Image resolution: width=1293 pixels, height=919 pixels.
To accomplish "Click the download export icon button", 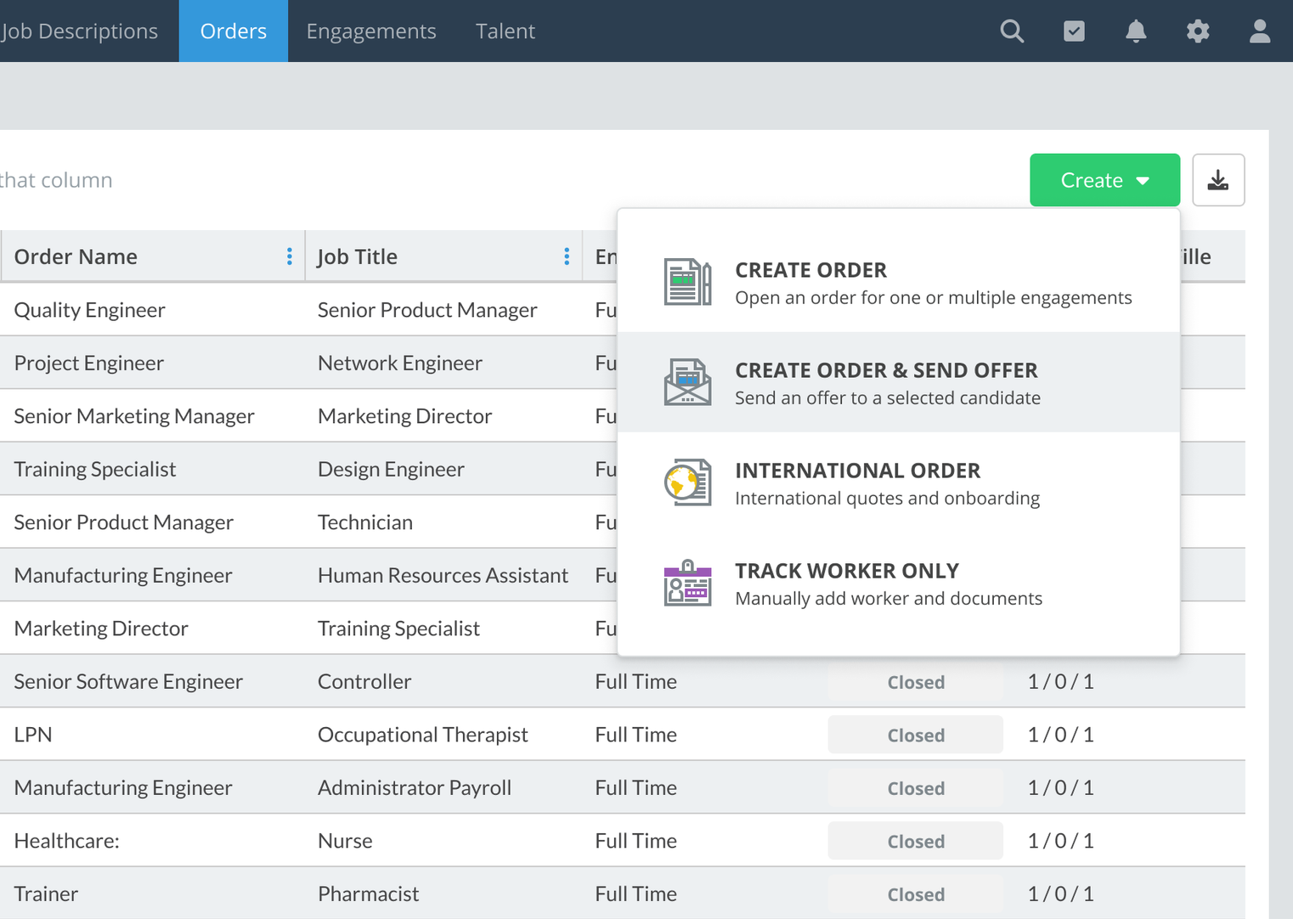I will [x=1218, y=180].
